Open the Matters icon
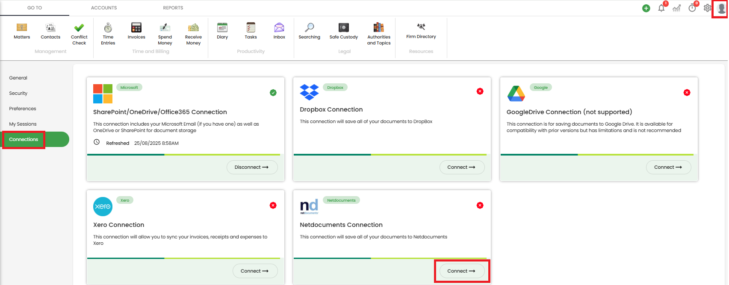729x285 pixels. (x=22, y=28)
